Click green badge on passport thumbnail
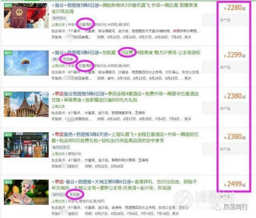 click(8, 5)
